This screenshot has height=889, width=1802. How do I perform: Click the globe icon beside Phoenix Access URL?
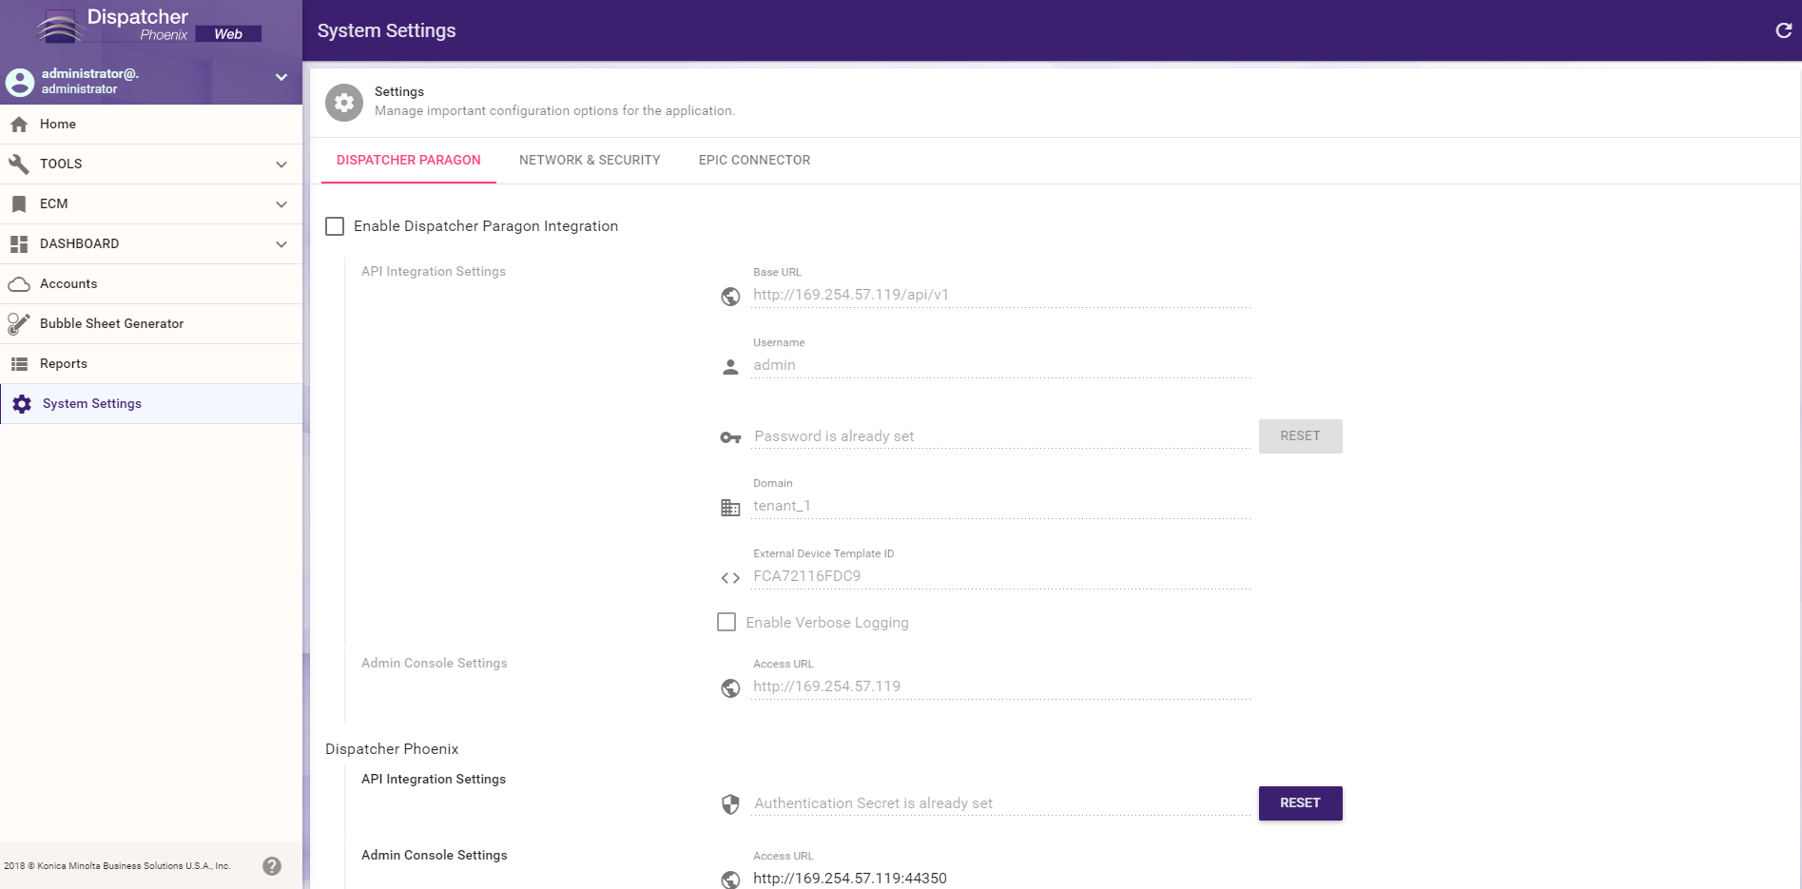click(730, 879)
